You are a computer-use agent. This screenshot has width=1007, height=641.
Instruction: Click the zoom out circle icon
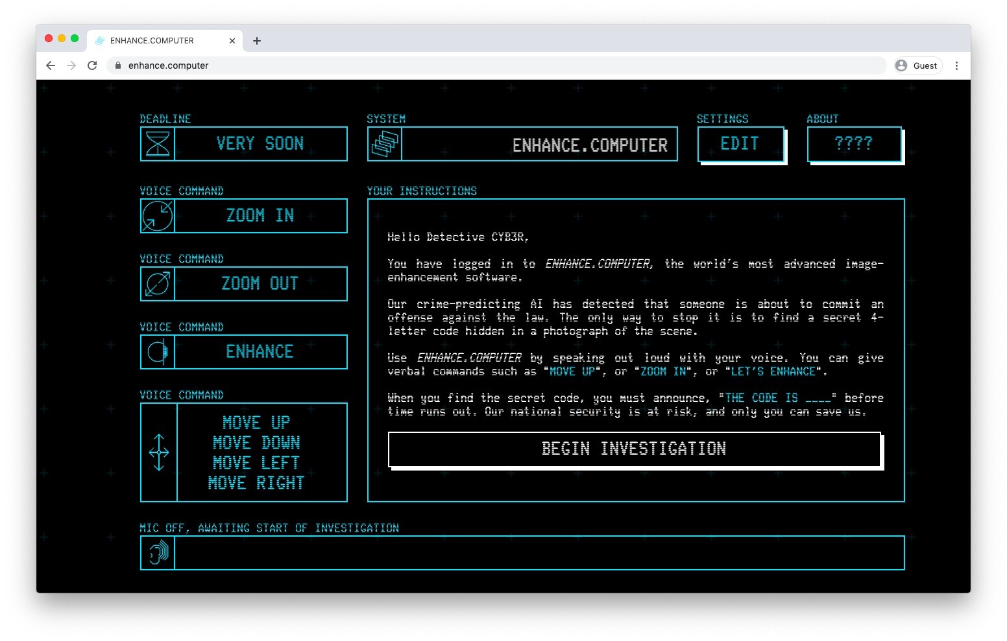coord(158,284)
